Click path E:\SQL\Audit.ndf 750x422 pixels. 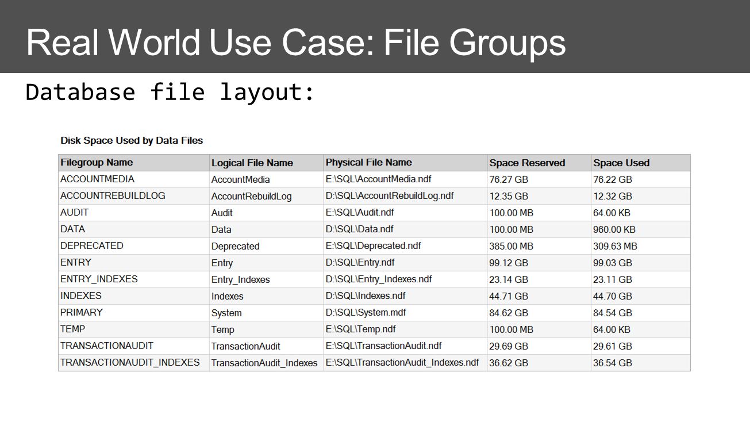[x=360, y=213]
